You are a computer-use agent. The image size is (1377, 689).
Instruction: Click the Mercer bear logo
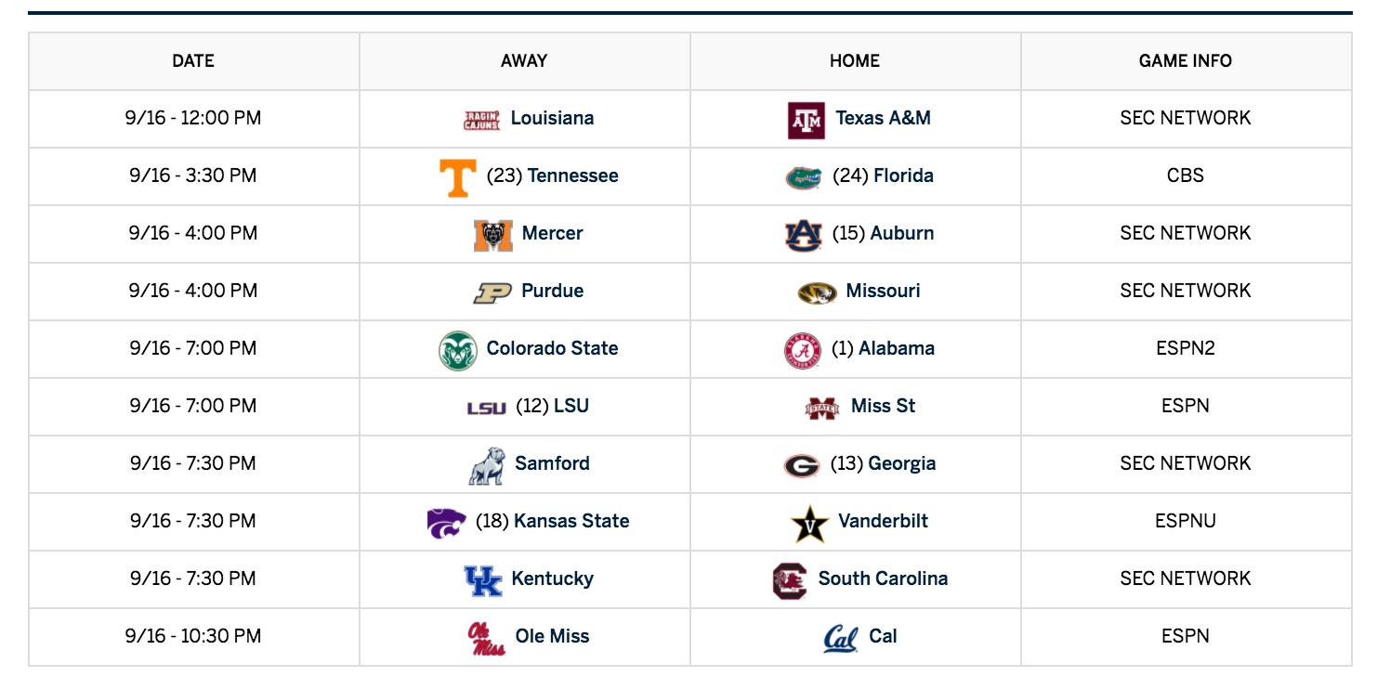[493, 235]
